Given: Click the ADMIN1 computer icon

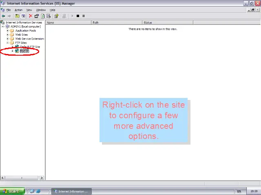Looking at the screenshot, I should pyautogui.click(x=7, y=26).
